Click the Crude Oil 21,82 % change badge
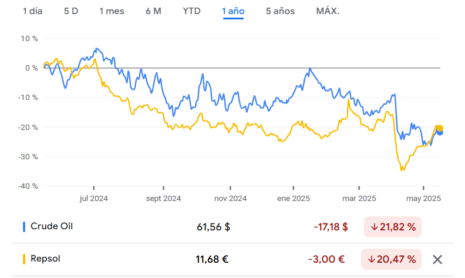465x278 pixels. pyautogui.click(x=393, y=227)
